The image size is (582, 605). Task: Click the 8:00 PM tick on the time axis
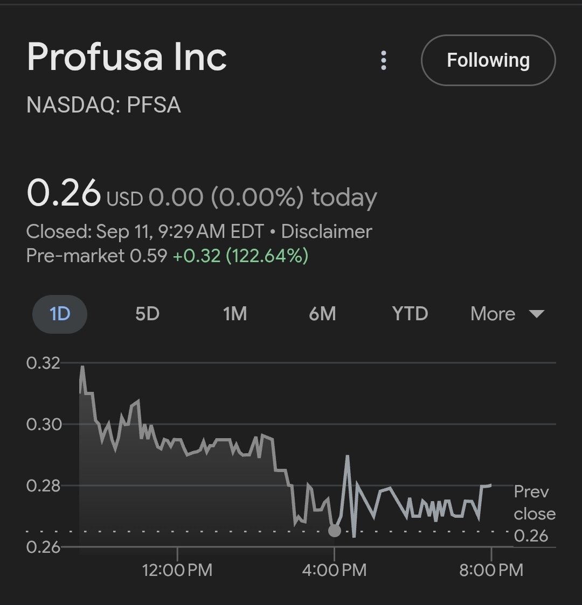click(491, 570)
